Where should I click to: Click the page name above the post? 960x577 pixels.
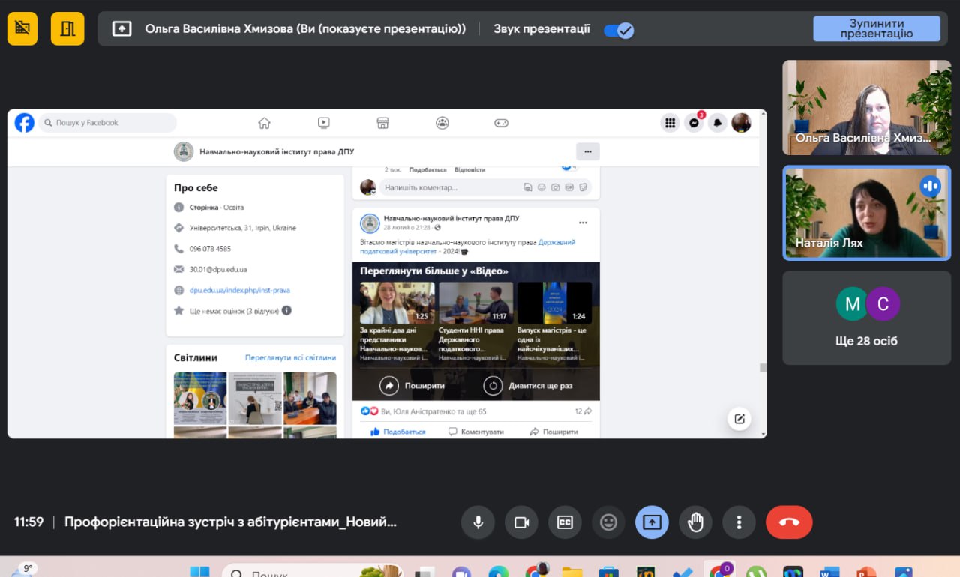(x=451, y=218)
